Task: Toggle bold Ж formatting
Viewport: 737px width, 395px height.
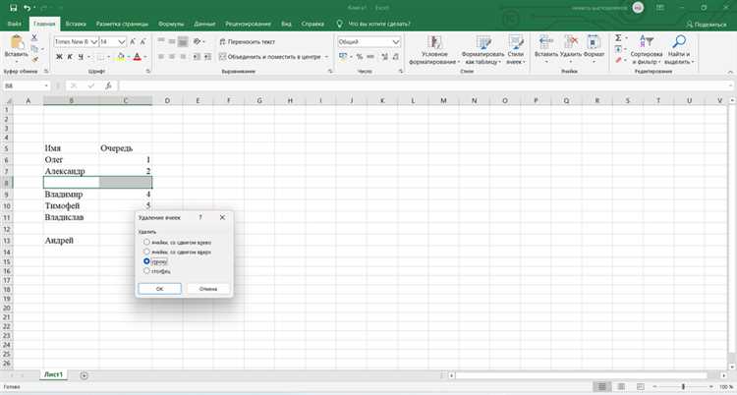Action: (x=59, y=56)
